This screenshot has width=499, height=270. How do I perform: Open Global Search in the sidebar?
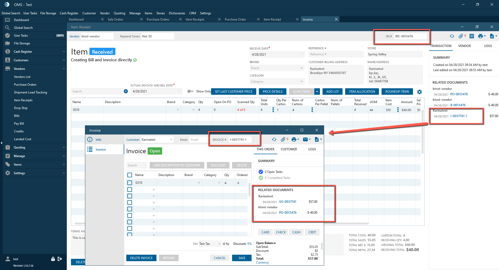click(35, 28)
